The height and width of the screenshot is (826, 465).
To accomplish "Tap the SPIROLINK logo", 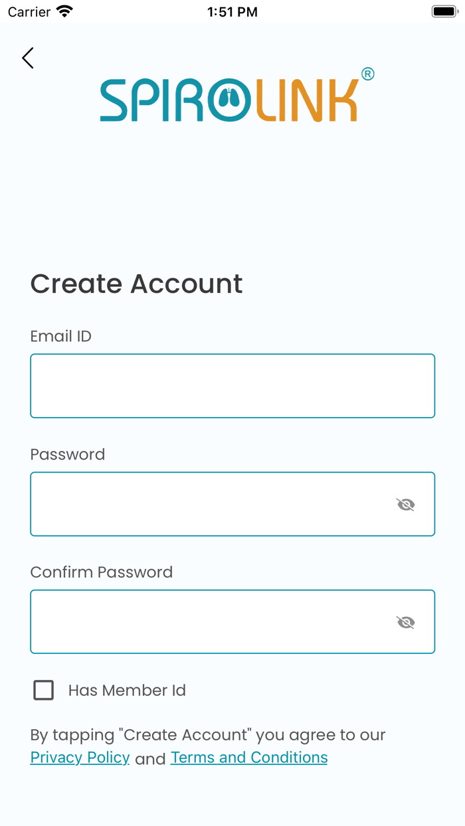I will [232, 100].
